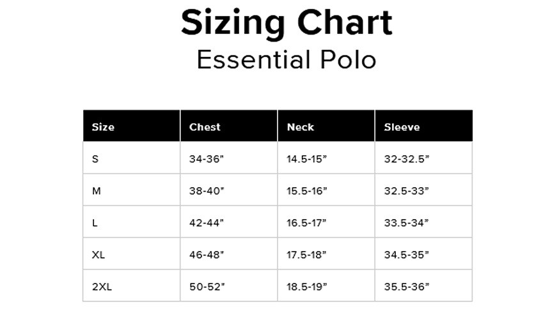This screenshot has height=311, width=550.
Task: Click the Essential Polo subtitle
Action: [287, 60]
